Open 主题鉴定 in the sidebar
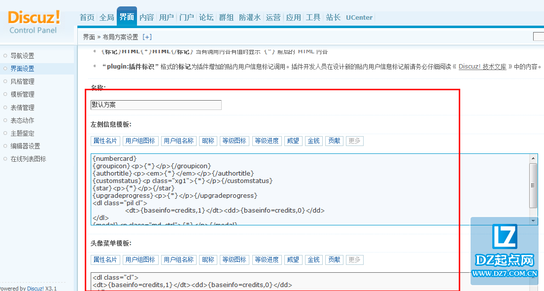 point(22,133)
